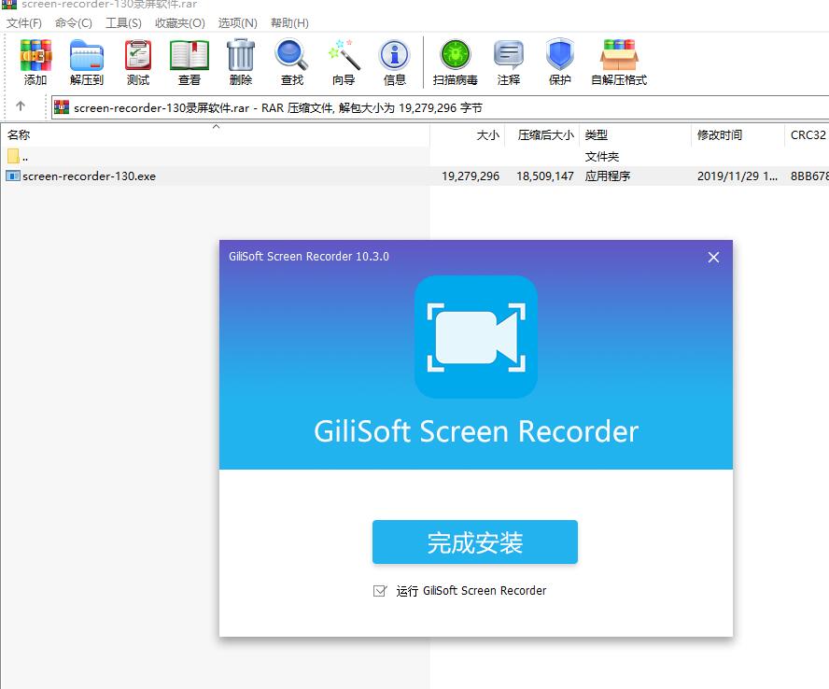829x689 pixels.
Task: Click the WinRAR archive icon in address bar
Action: coord(62,107)
